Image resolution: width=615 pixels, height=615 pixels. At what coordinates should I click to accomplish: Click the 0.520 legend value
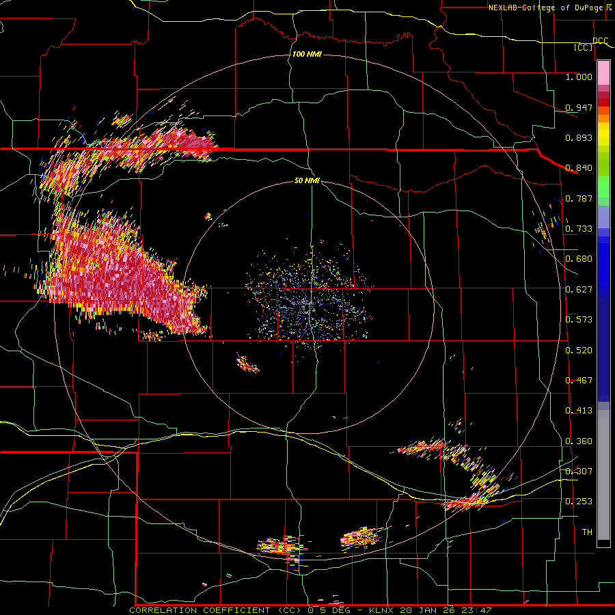[x=579, y=351]
